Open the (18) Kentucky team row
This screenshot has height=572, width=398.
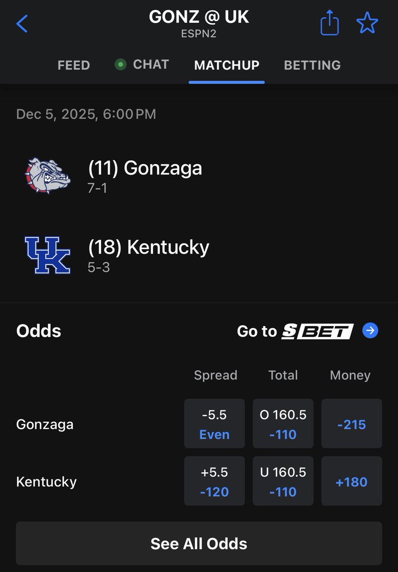(199, 255)
